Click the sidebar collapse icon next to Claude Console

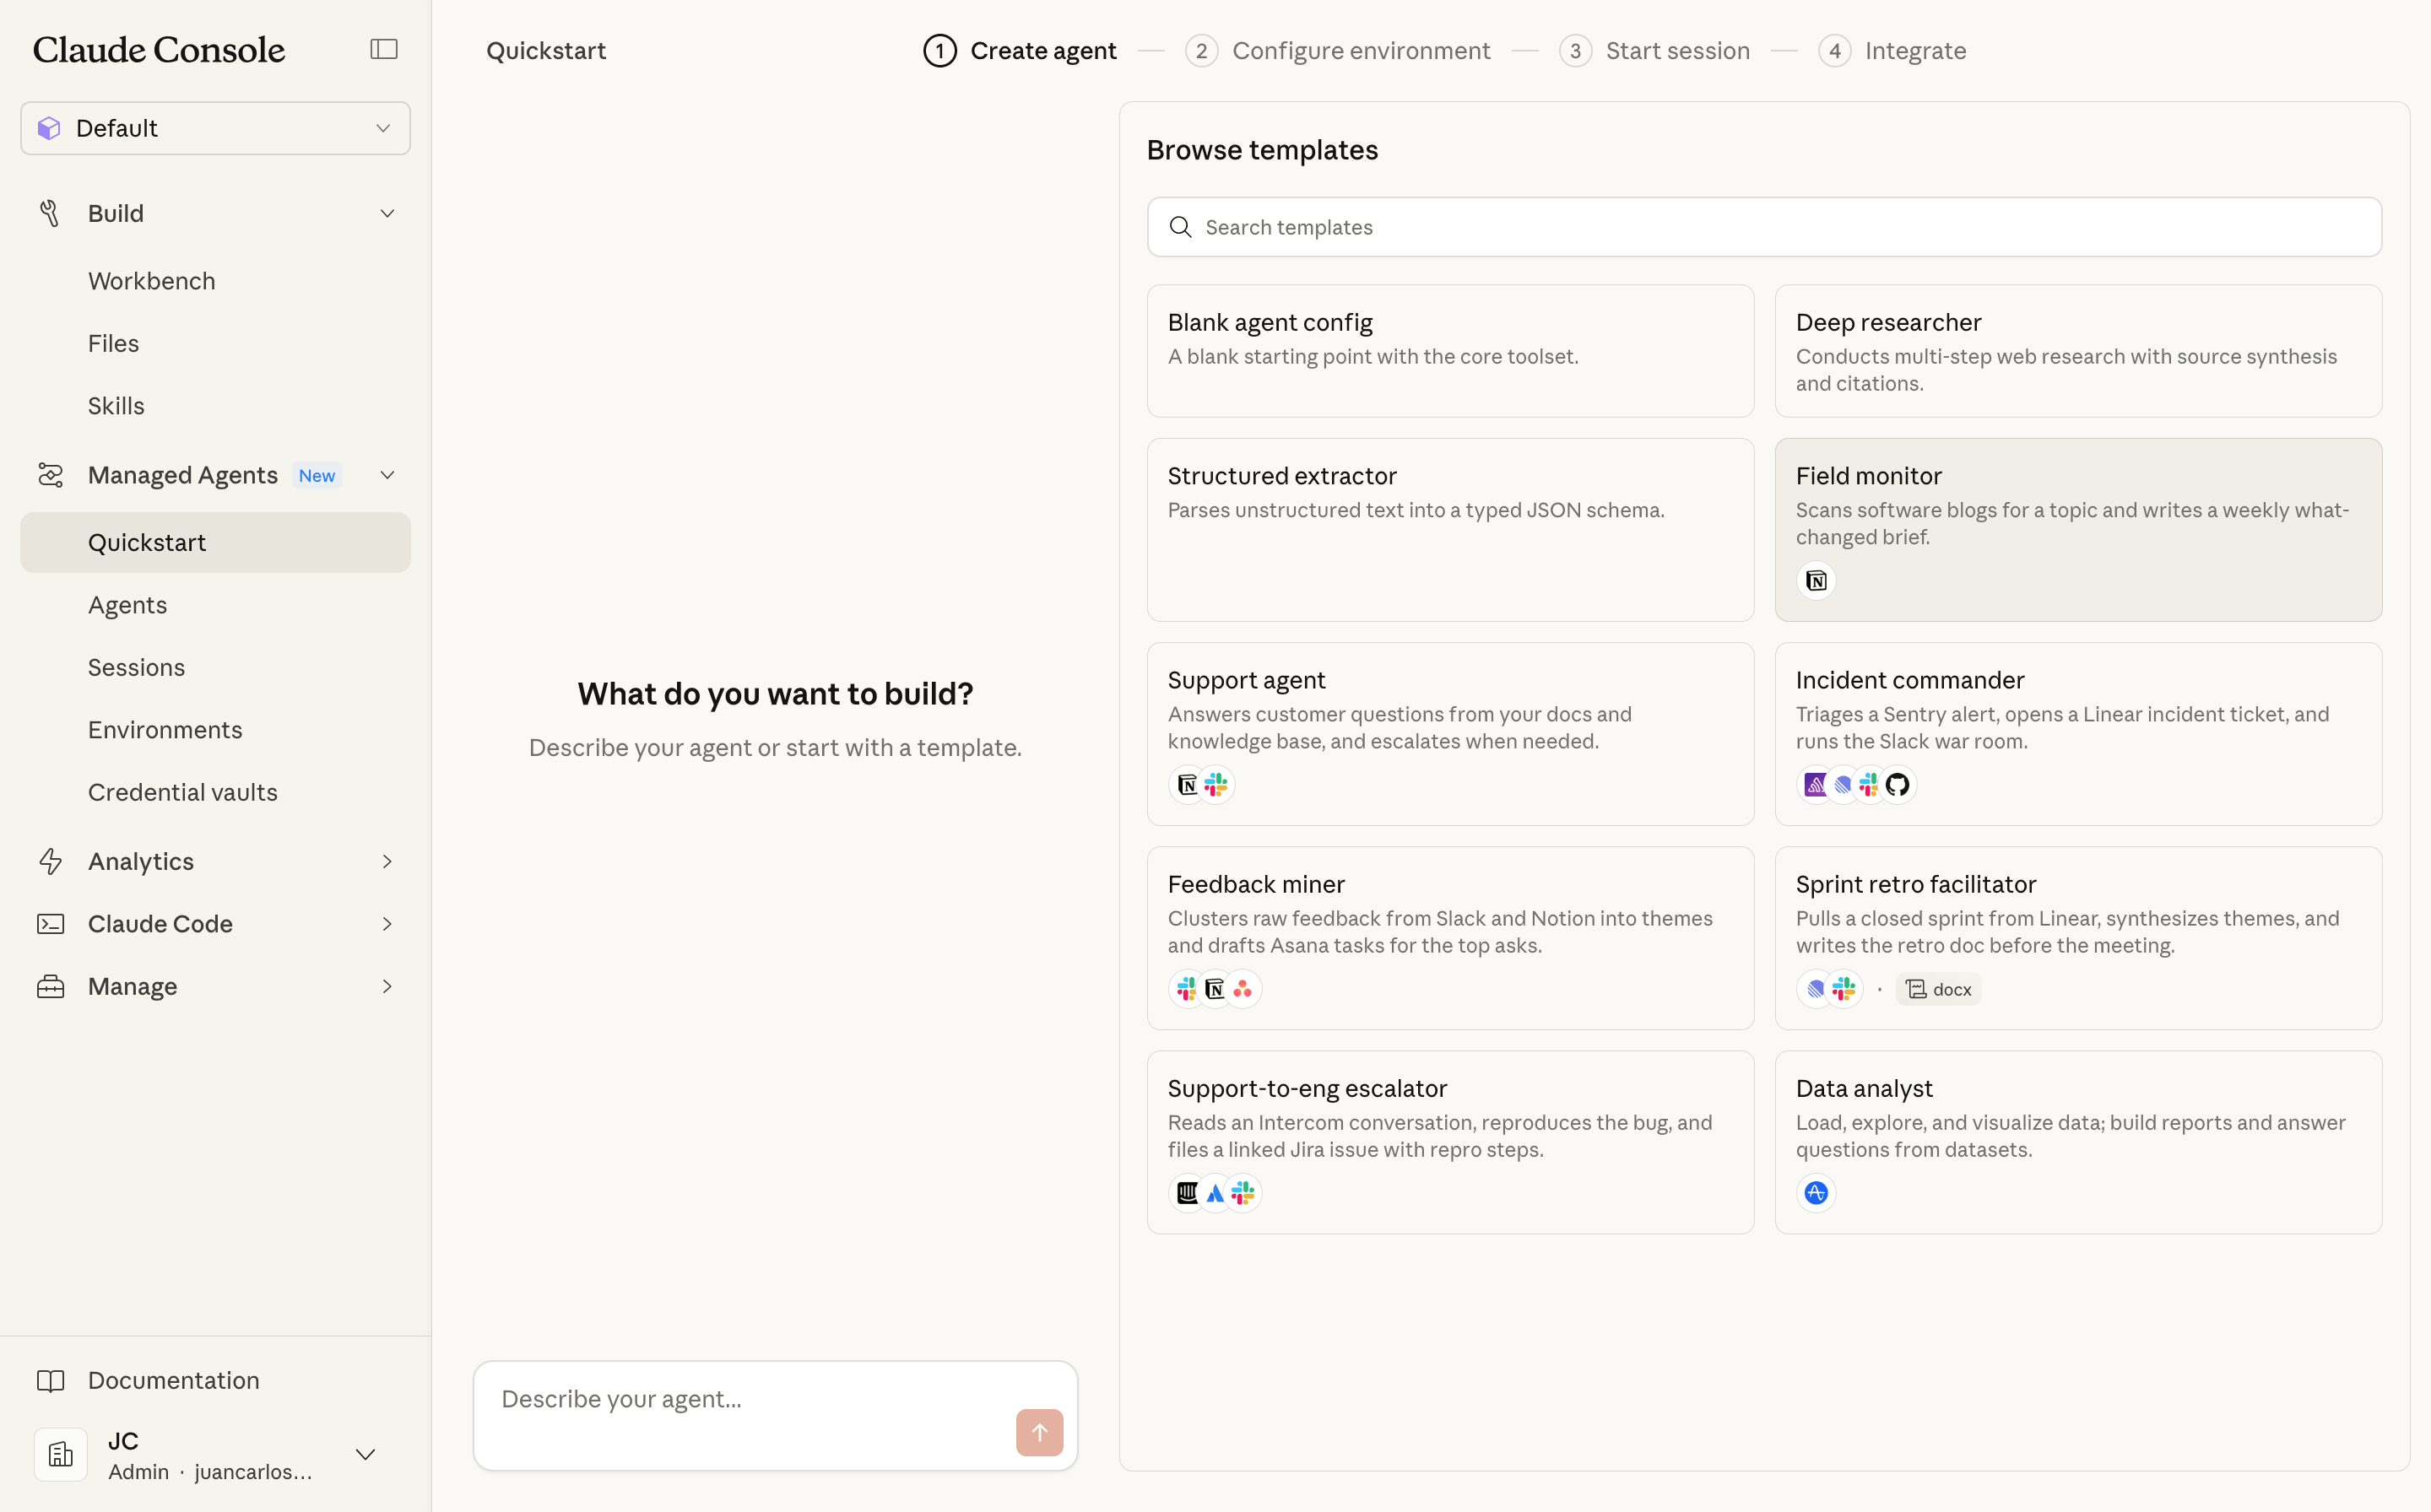click(x=383, y=48)
